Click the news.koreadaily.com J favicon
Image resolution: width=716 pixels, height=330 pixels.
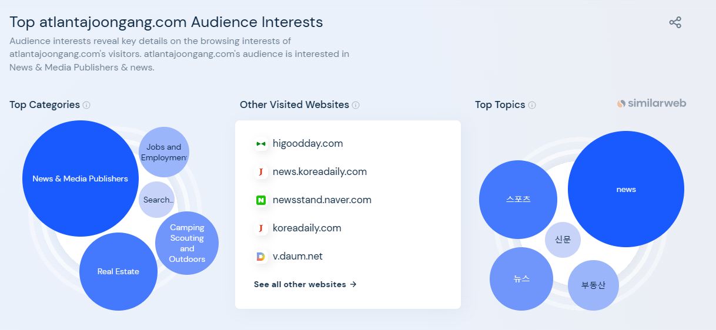(261, 172)
